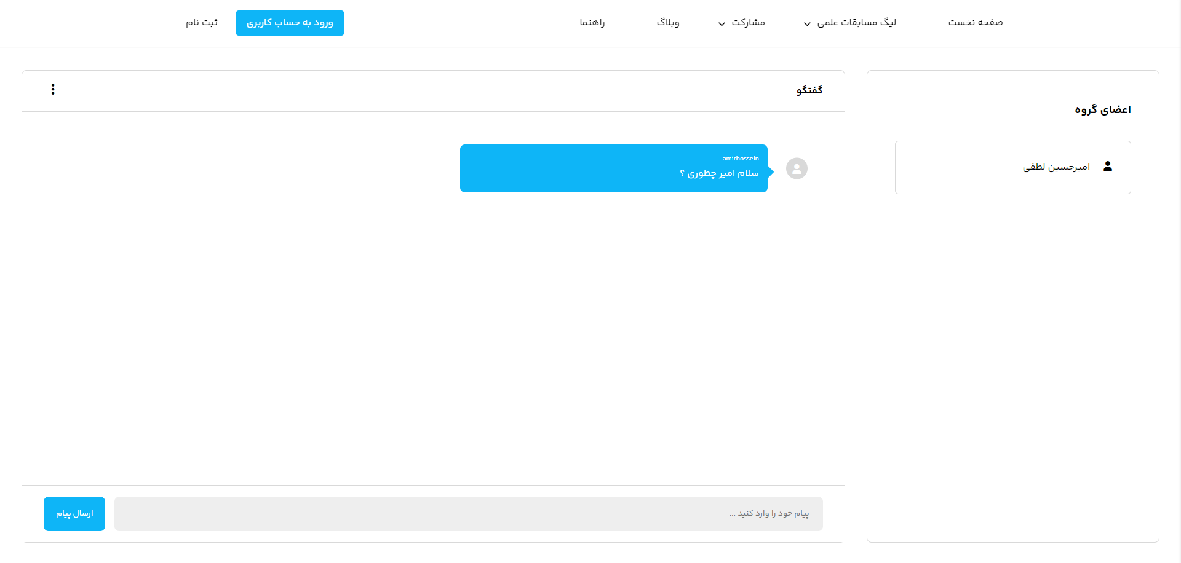Navigate to صفحه نخست
This screenshot has height=563, width=1181.
pyautogui.click(x=975, y=22)
